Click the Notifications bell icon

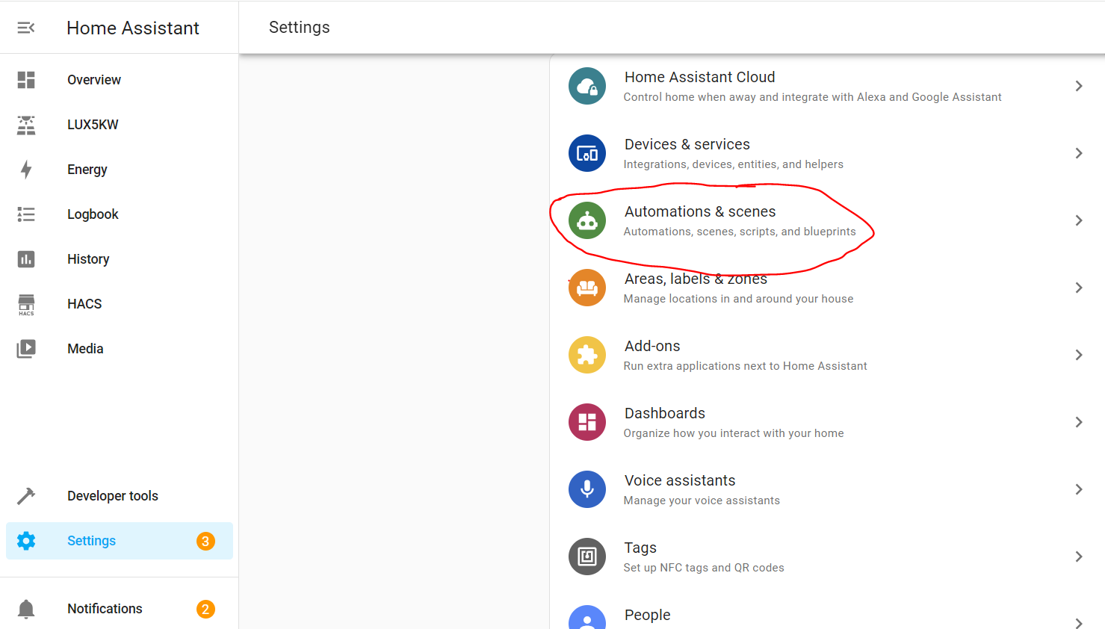(x=26, y=609)
